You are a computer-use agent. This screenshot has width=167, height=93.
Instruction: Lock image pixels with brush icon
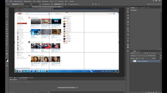pos(139,58)
